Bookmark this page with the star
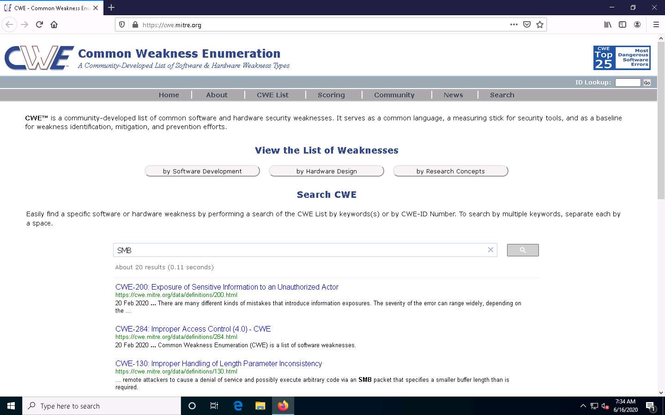 click(x=540, y=24)
